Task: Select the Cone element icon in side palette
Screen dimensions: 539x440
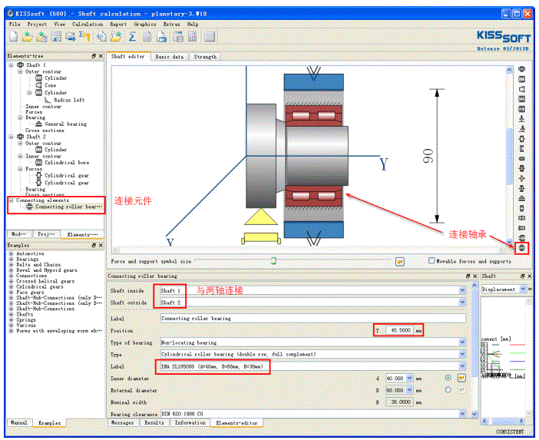Action: (x=522, y=89)
